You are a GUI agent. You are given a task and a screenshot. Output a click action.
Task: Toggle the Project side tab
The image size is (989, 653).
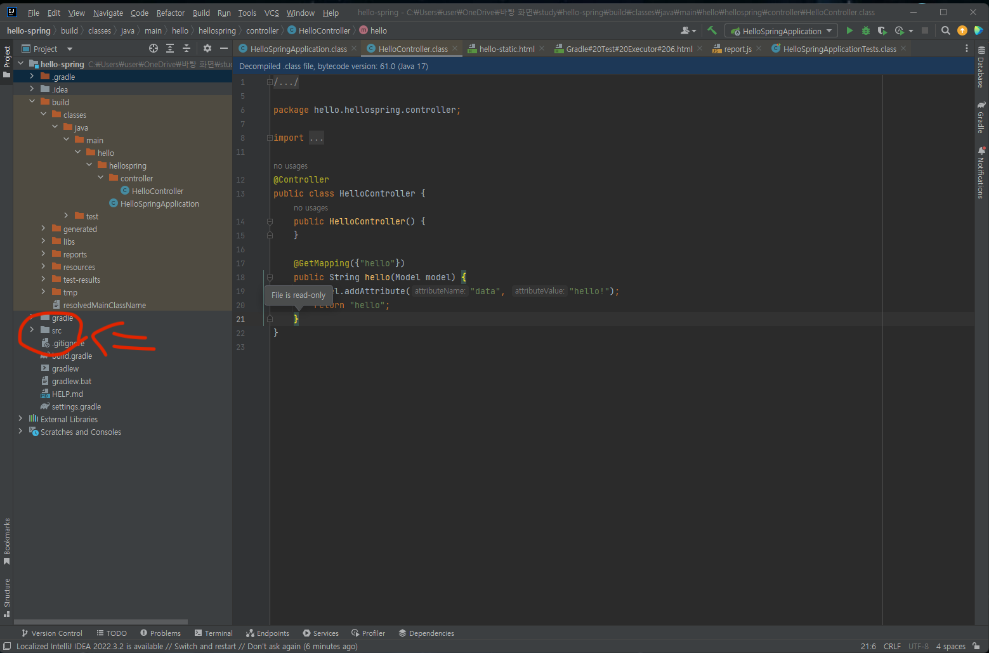pyautogui.click(x=7, y=61)
